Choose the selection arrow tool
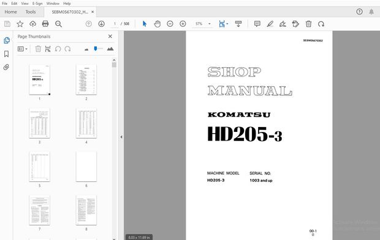Viewport: 380px width, 240px height. [x=145, y=24]
